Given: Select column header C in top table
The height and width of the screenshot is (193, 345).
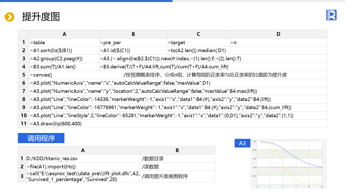Looking at the screenshot, I should pos(198,34).
